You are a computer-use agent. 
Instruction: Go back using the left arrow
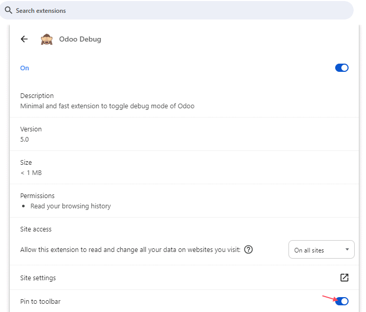(x=24, y=39)
